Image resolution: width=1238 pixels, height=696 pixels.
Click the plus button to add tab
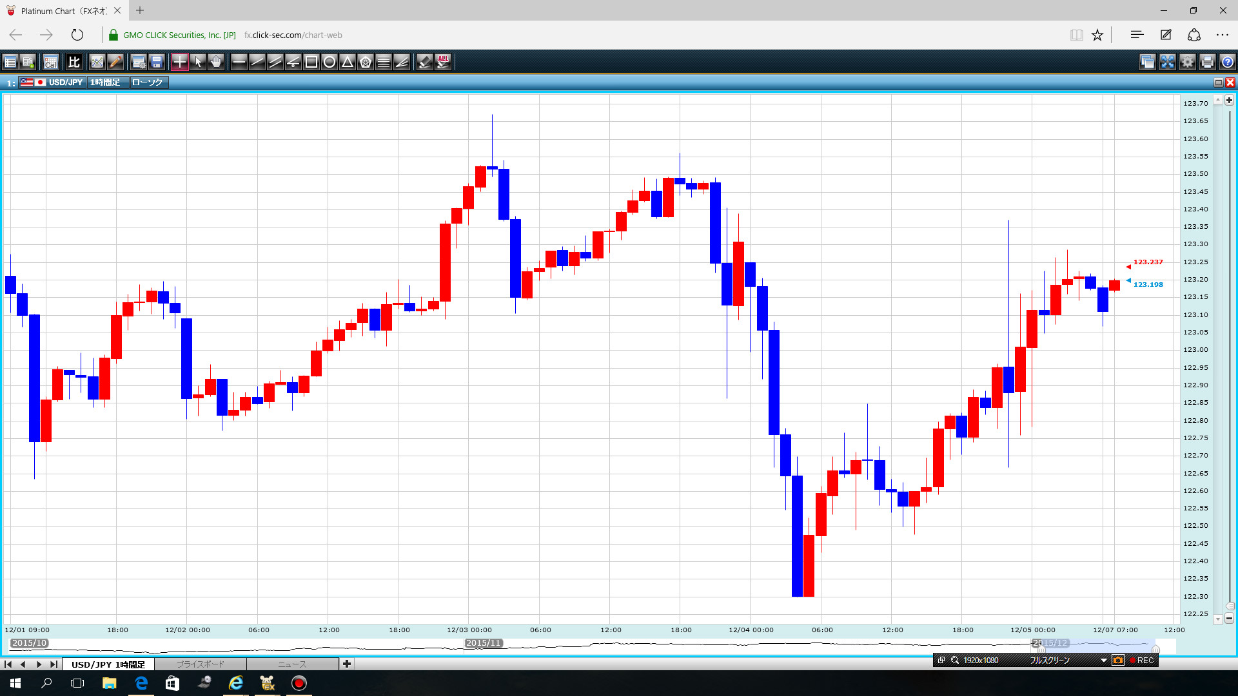click(x=347, y=664)
